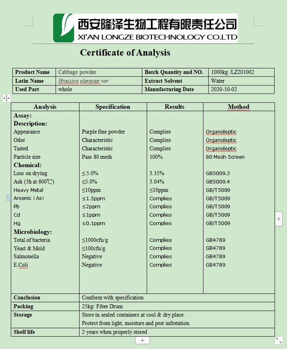The height and width of the screenshot is (349, 287).
Task: Click the table move handle icon
Action: (6, 98)
